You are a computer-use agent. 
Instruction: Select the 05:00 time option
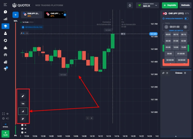point(168,47)
